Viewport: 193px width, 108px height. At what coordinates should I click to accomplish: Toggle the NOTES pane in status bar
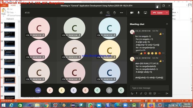point(124,101)
